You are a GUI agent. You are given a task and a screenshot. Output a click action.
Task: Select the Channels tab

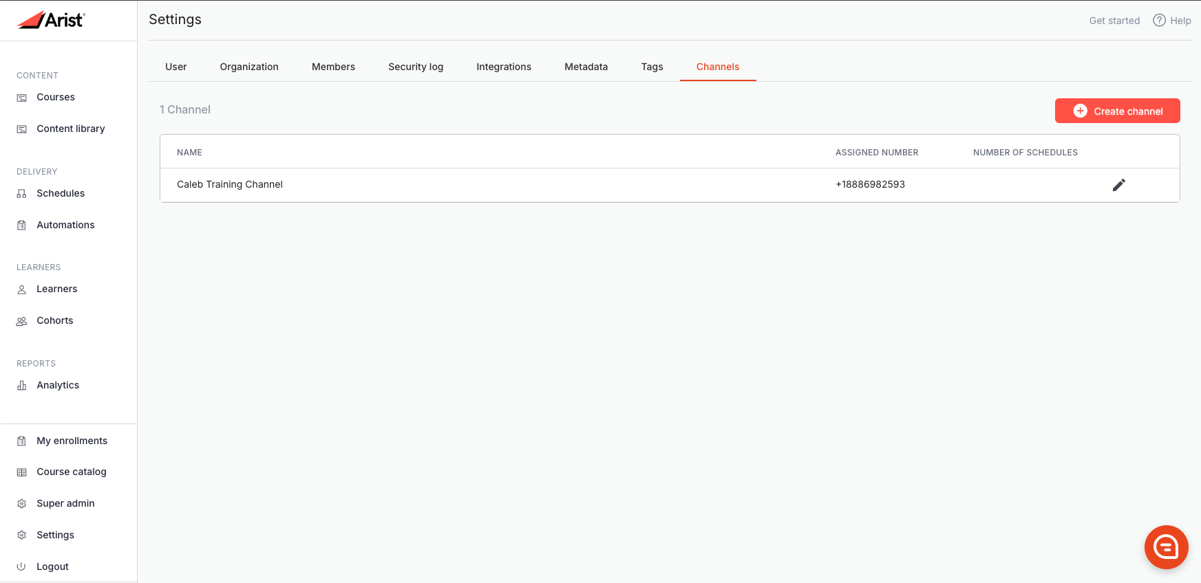coord(718,67)
